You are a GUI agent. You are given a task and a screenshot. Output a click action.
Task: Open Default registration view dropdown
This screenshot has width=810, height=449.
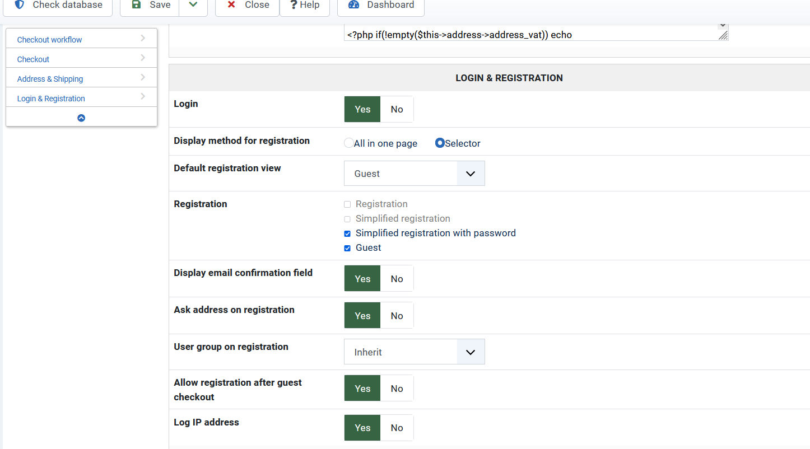pyautogui.click(x=415, y=174)
